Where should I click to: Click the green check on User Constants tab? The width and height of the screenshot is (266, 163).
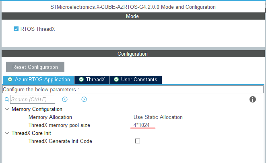[x=116, y=79]
